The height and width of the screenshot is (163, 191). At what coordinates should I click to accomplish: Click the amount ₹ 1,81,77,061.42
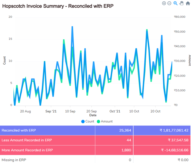click(174, 130)
